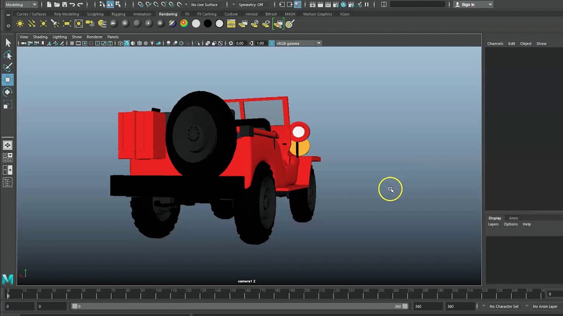Viewport: 563px width, 316px height.
Task: Open the Lighting viewport menu
Action: click(59, 37)
